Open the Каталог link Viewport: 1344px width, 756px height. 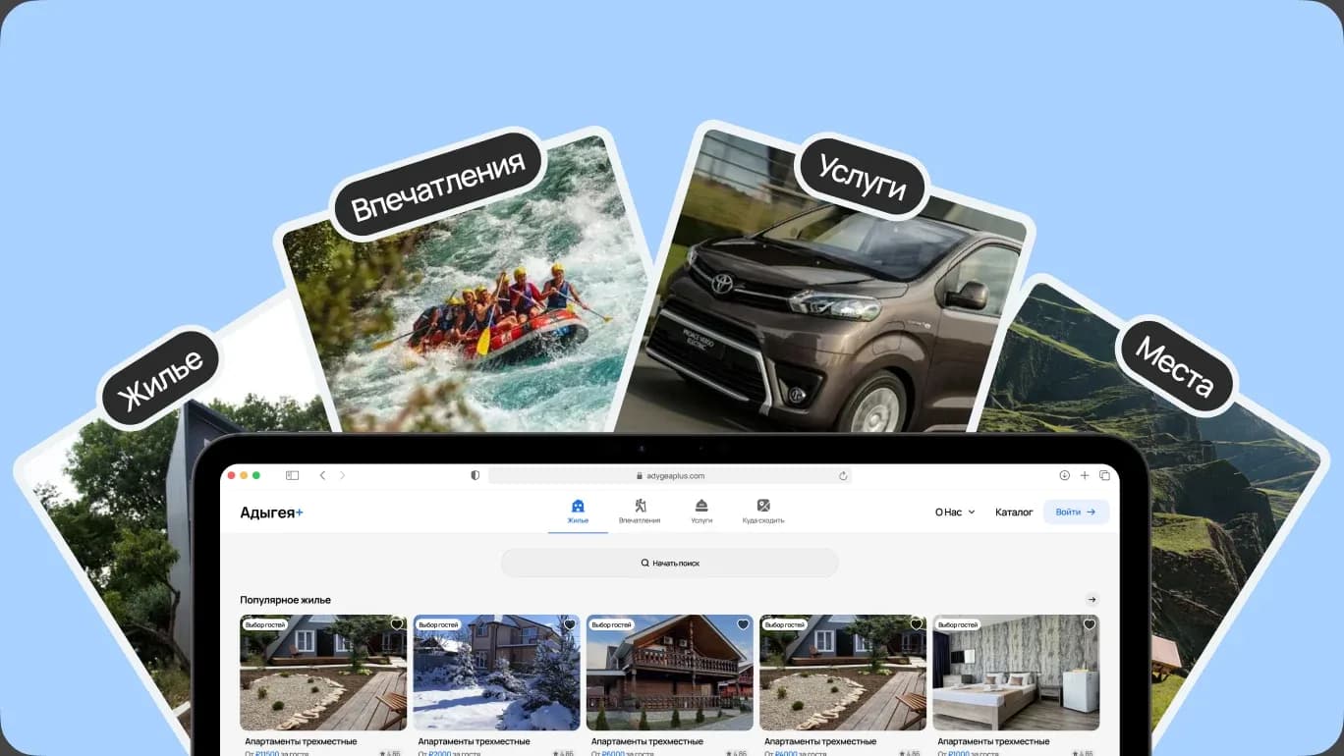click(1014, 512)
